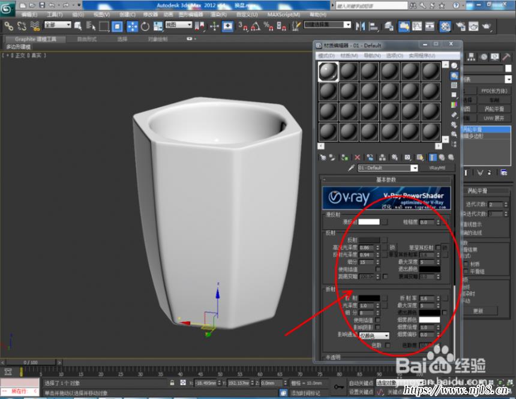Toggle Affect Shadows checkbox under Refraction
This screenshot has width=516, height=399.
378,327
